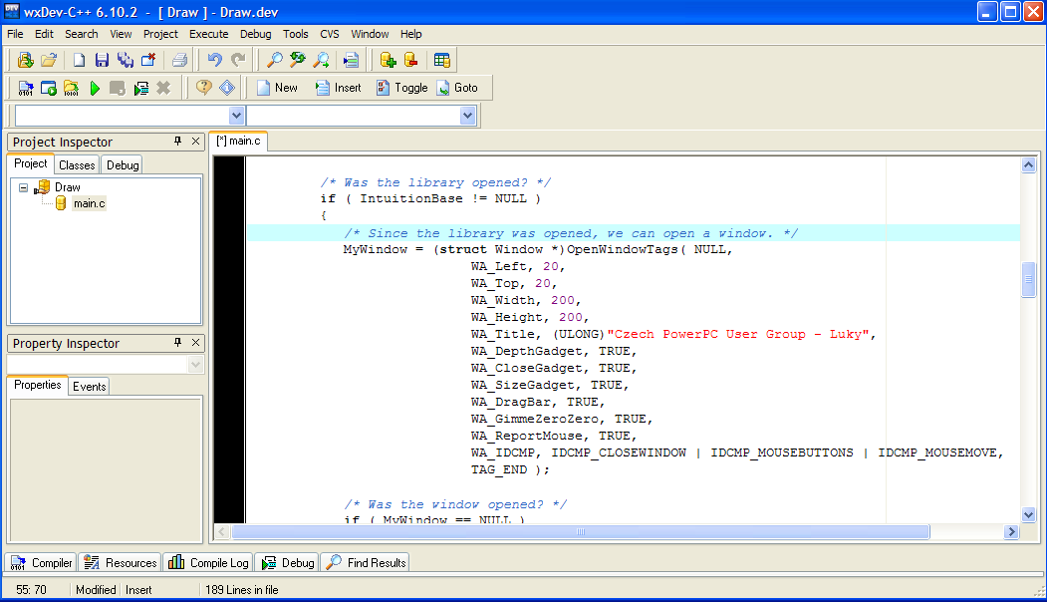Switch to the Classes tab
Screen dimensions: 1047x602
click(77, 165)
